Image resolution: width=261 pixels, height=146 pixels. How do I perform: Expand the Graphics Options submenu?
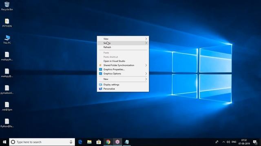click(x=123, y=74)
